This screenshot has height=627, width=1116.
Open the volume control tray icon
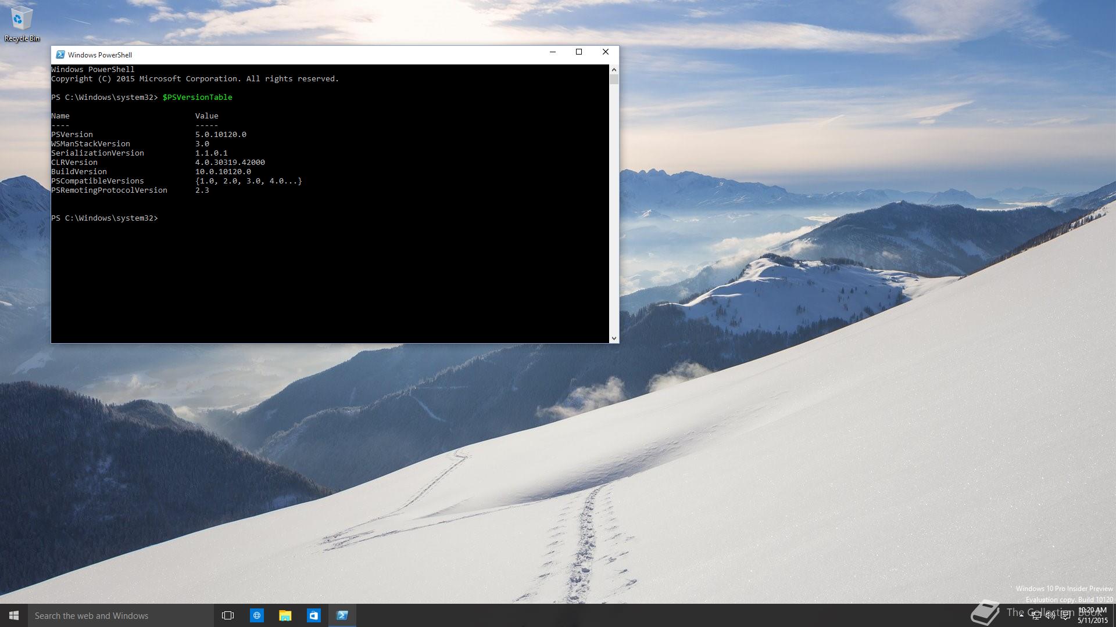tap(1050, 615)
